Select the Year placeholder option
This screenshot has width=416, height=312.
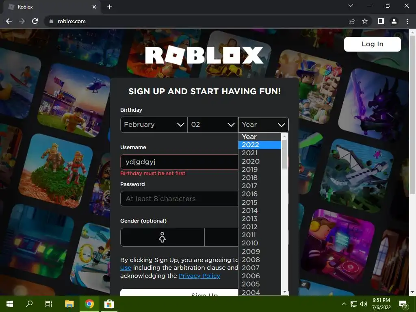[260, 136]
